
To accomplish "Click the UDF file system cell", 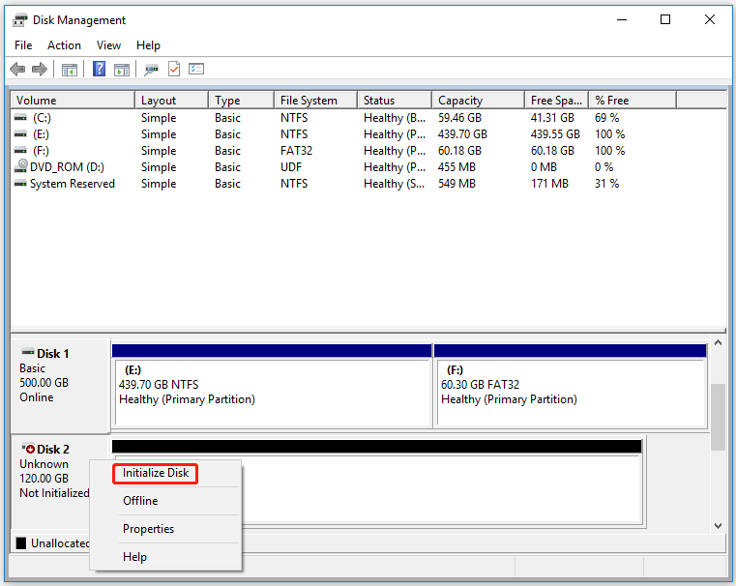I will click(291, 167).
